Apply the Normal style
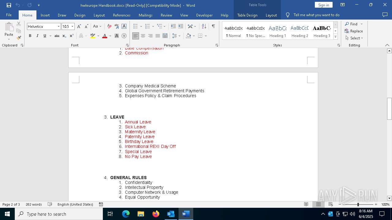The height and width of the screenshot is (220, 392). pyautogui.click(x=233, y=31)
